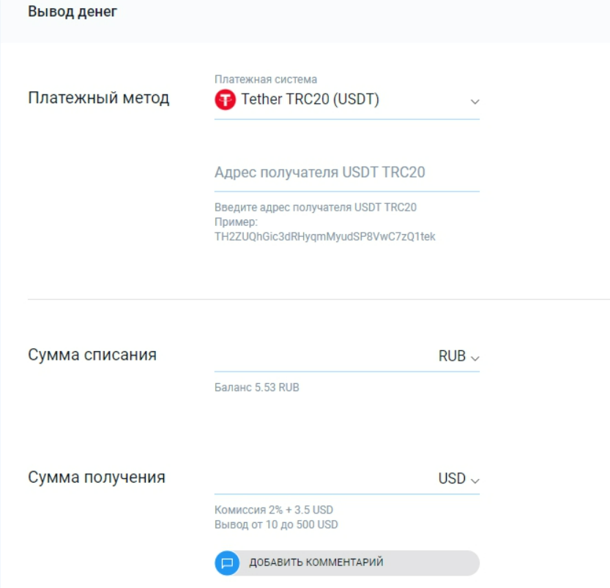Click the Комиссия 2% + 3.5 USD note
This screenshot has height=588, width=610.
click(x=274, y=510)
